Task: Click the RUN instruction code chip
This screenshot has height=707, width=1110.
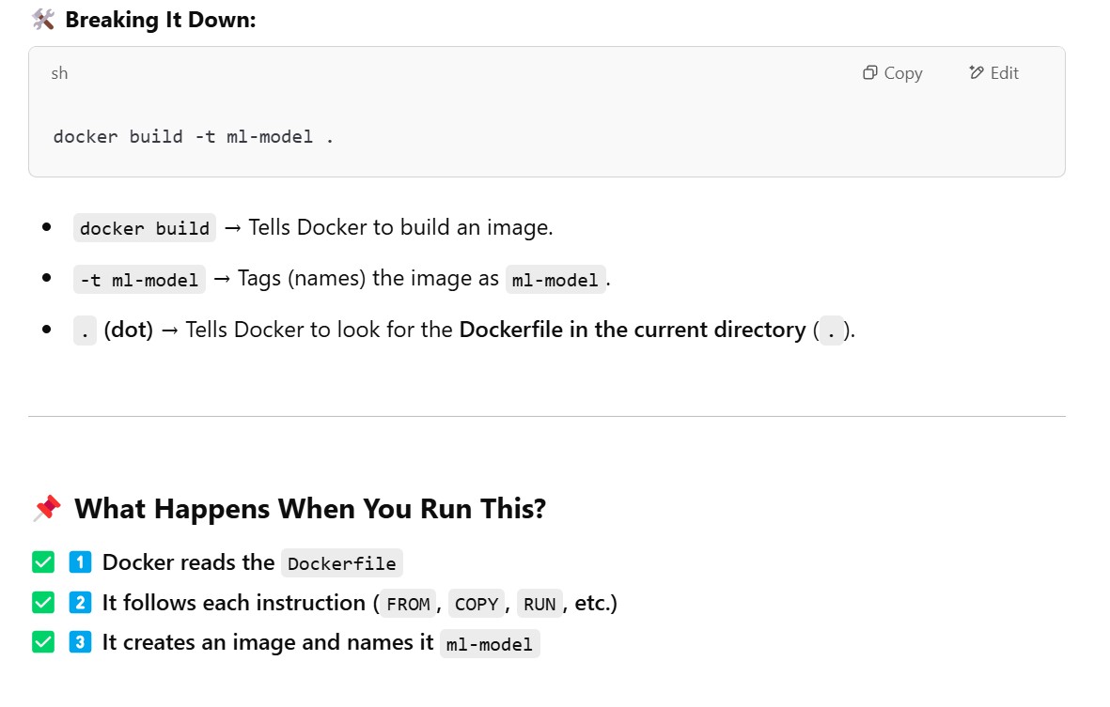Action: pyautogui.click(x=539, y=604)
